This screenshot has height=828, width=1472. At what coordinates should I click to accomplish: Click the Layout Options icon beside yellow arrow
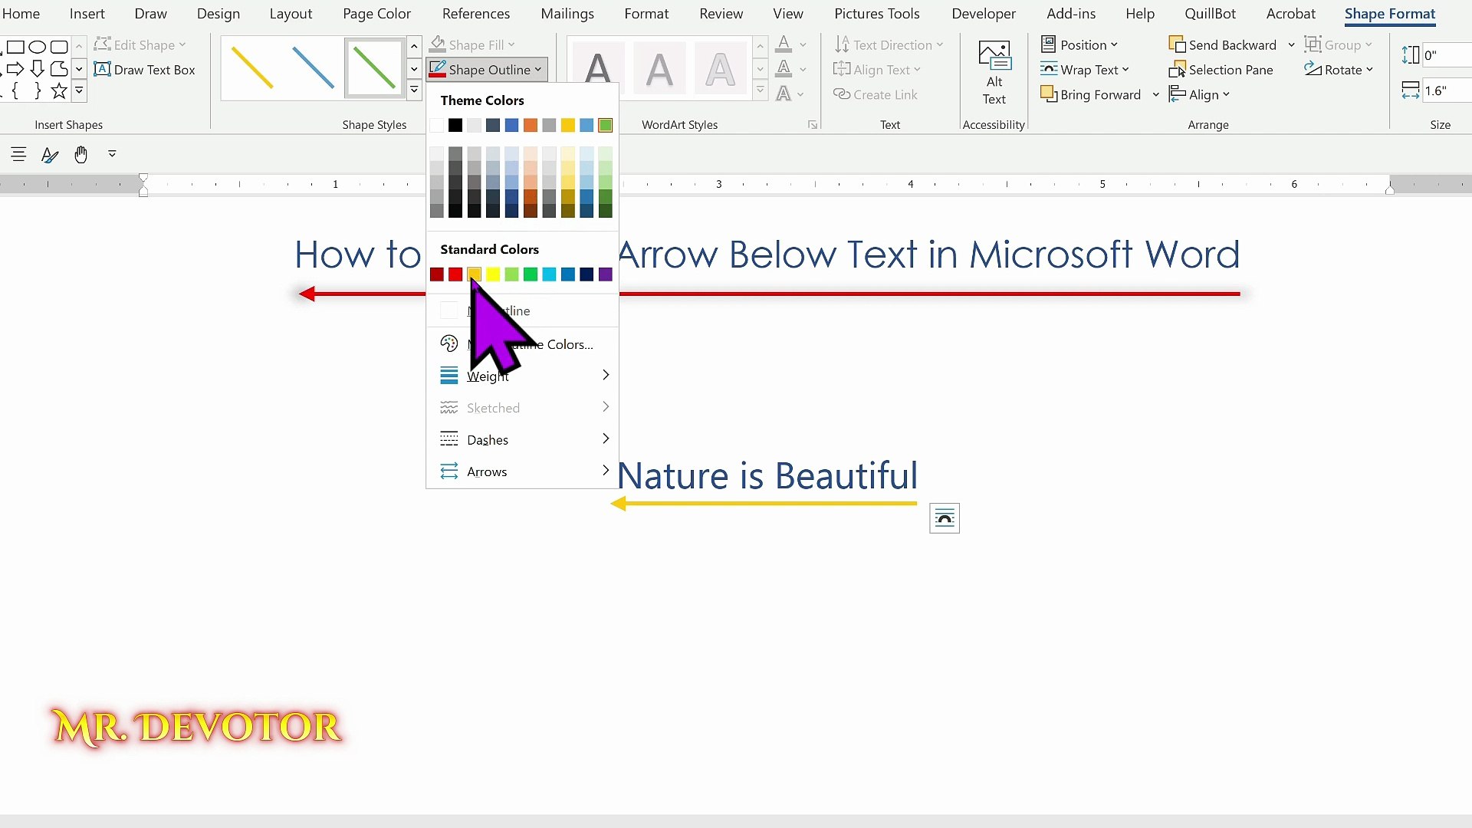coord(944,519)
